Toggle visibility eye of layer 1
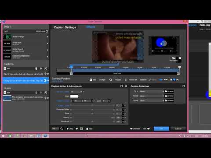 [x=47, y=98]
